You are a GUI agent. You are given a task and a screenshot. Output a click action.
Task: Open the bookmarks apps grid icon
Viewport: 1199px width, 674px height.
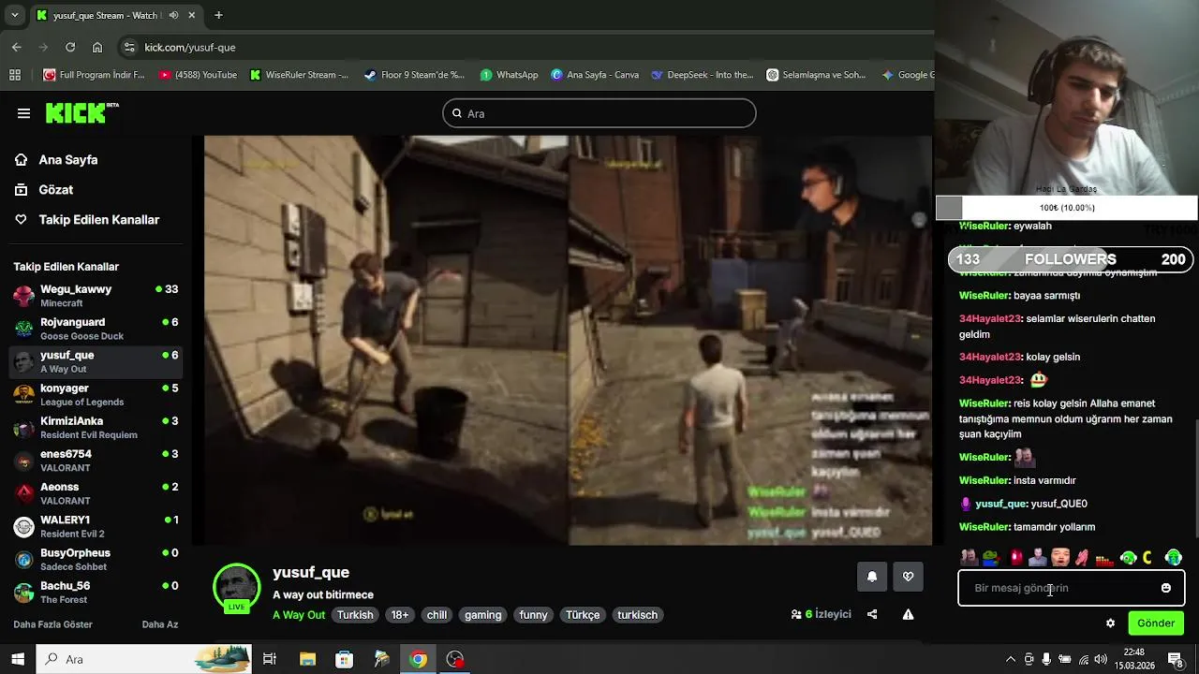15,75
